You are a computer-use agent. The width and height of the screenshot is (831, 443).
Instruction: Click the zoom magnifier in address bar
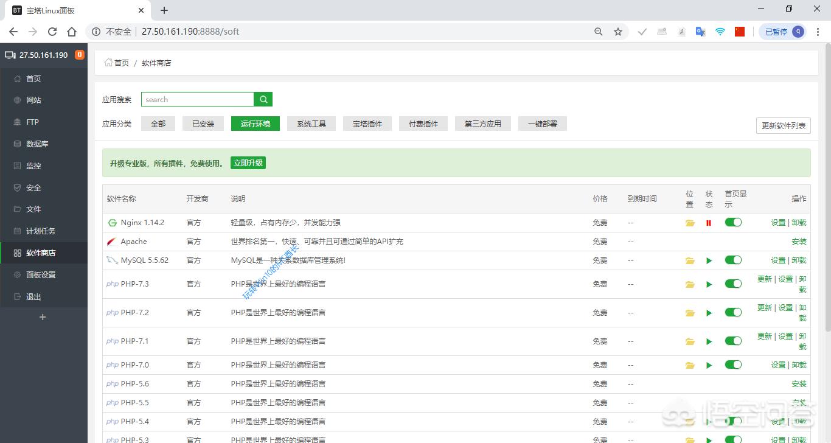click(x=599, y=32)
